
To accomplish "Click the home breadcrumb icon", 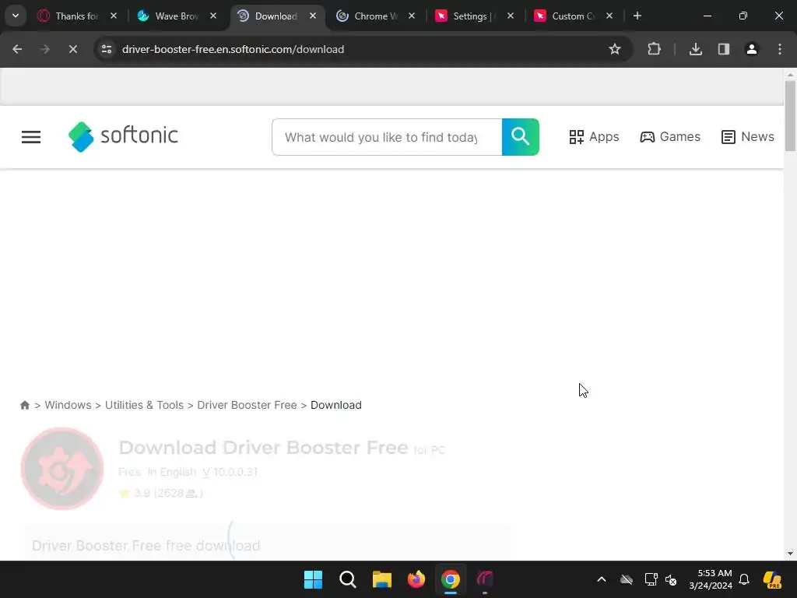I will 25,405.
